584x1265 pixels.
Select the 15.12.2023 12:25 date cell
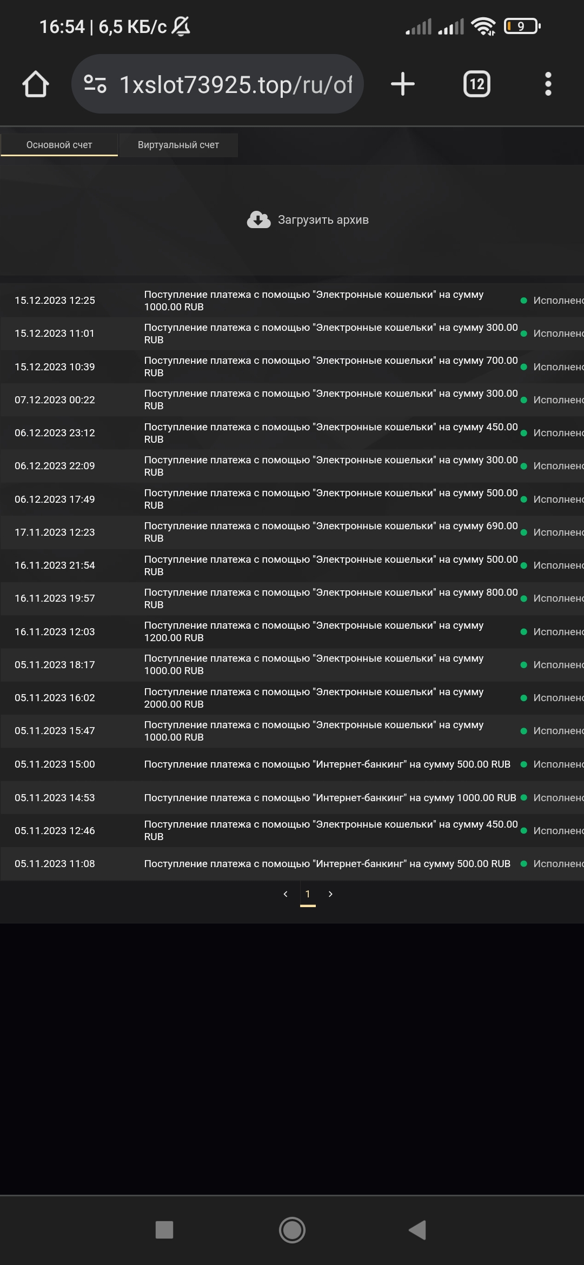pyautogui.click(x=55, y=301)
